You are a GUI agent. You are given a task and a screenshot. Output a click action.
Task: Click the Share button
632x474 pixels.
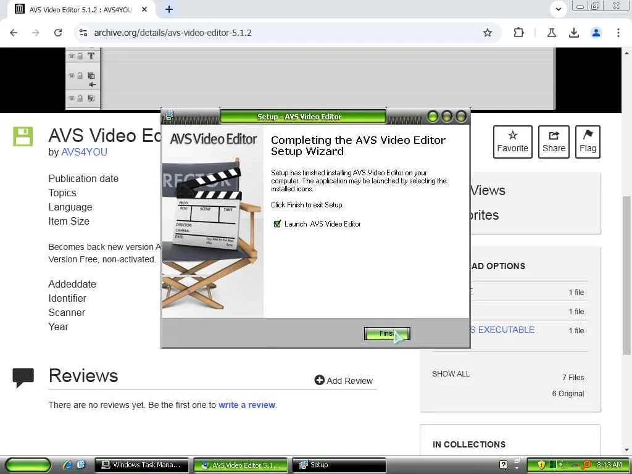[554, 142]
